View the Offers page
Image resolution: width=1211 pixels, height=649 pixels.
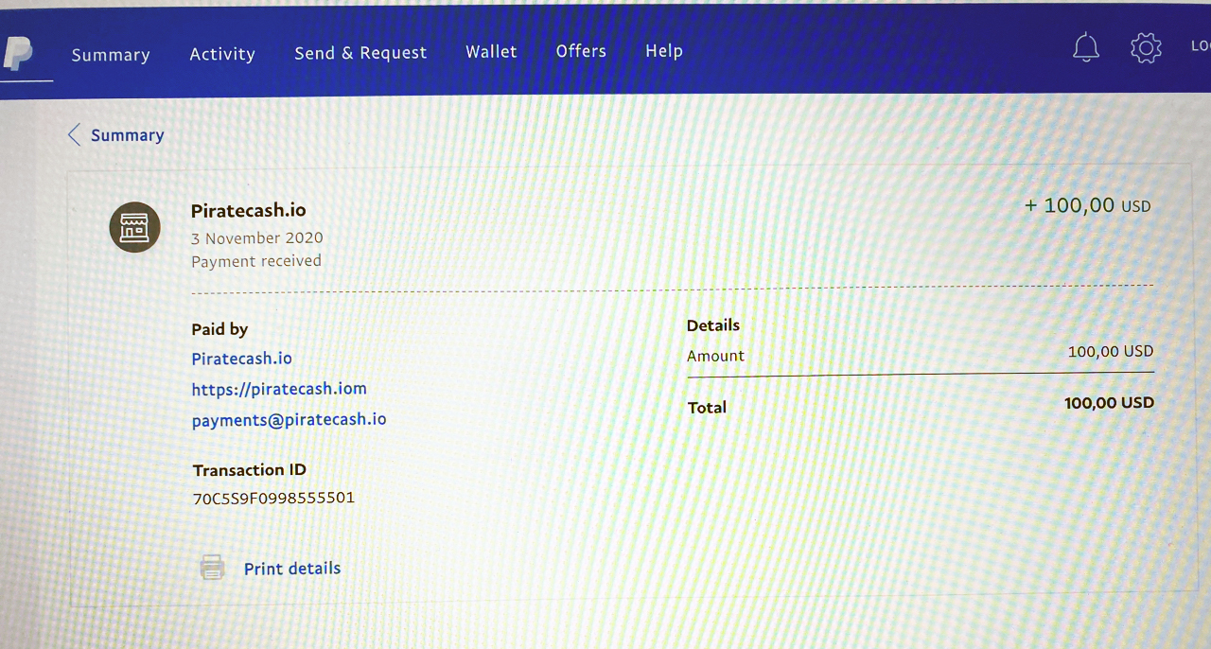581,51
